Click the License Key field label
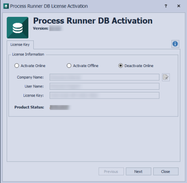Image resolution: width=187 pixels, height=183 pixels. [x=33, y=95]
